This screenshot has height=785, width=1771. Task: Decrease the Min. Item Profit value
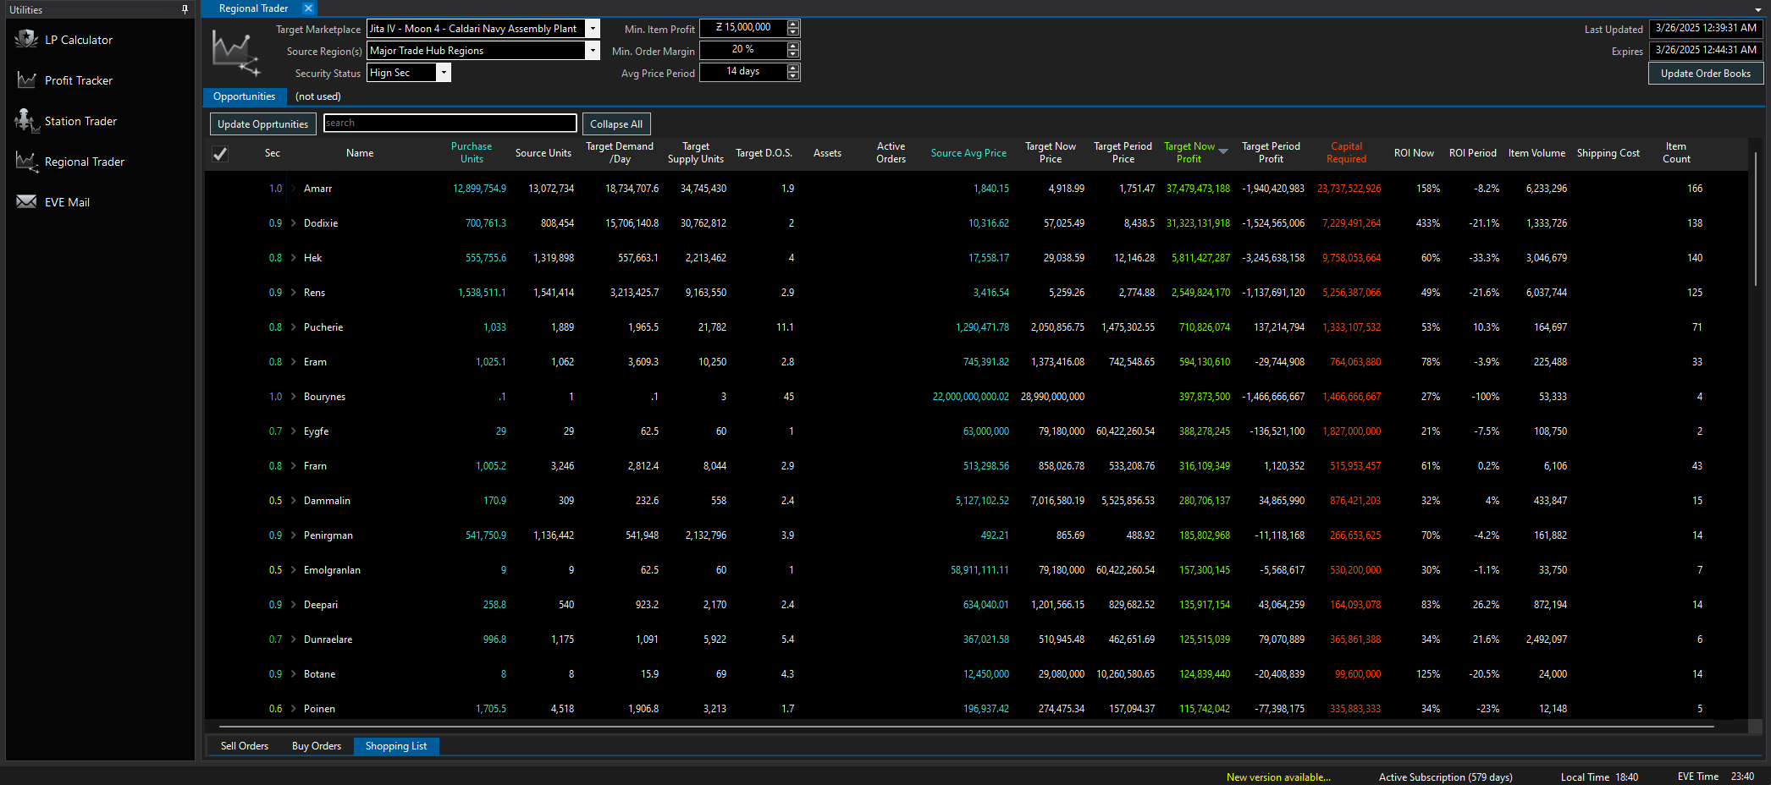793,32
